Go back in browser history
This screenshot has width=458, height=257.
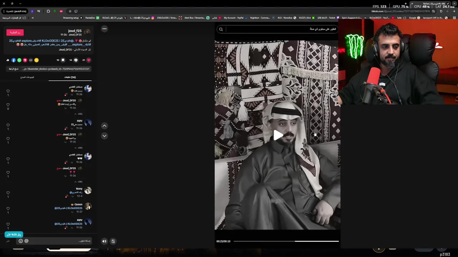pyautogui.click(x=454, y=11)
